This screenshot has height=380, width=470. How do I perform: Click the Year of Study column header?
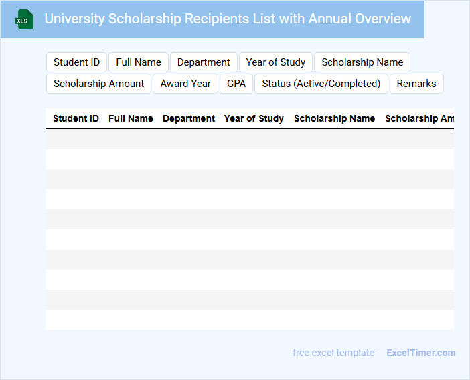[254, 118]
